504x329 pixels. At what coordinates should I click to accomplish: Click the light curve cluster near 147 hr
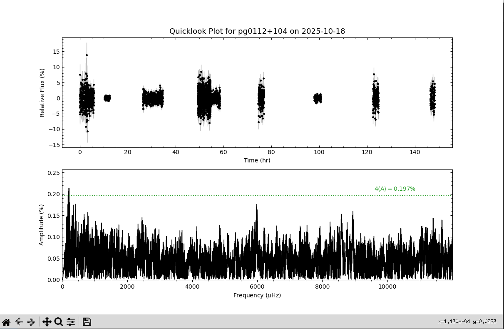(x=433, y=98)
